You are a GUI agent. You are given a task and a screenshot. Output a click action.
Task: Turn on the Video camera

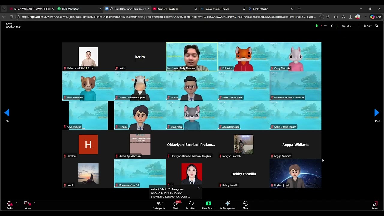pyautogui.click(x=27, y=205)
